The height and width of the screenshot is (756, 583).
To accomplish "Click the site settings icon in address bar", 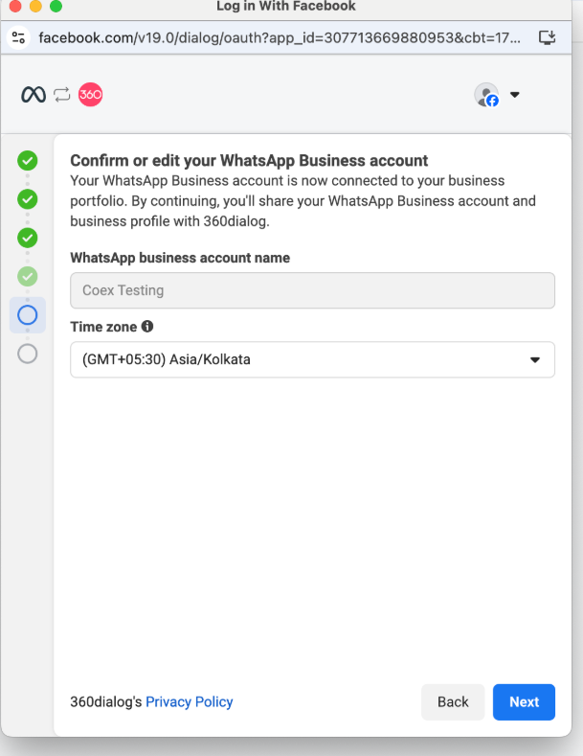I will [19, 37].
